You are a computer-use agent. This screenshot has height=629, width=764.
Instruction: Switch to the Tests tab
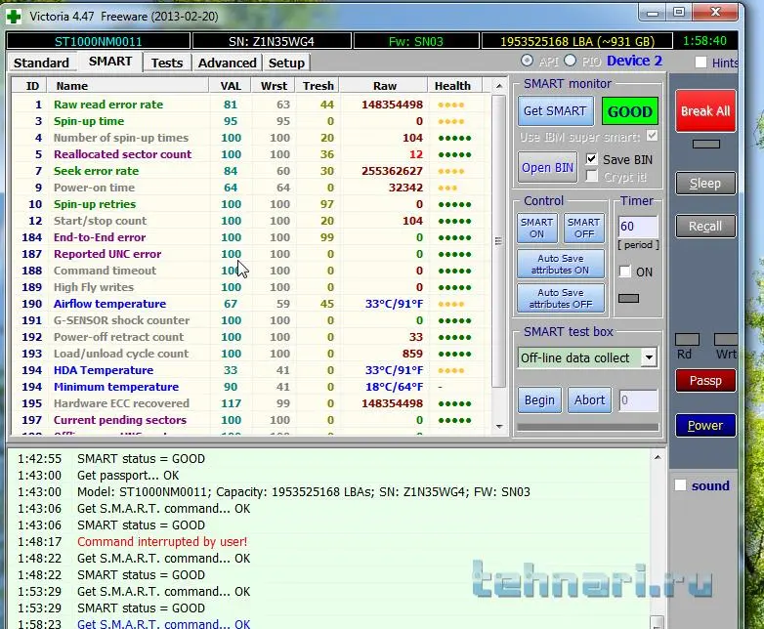tap(166, 63)
